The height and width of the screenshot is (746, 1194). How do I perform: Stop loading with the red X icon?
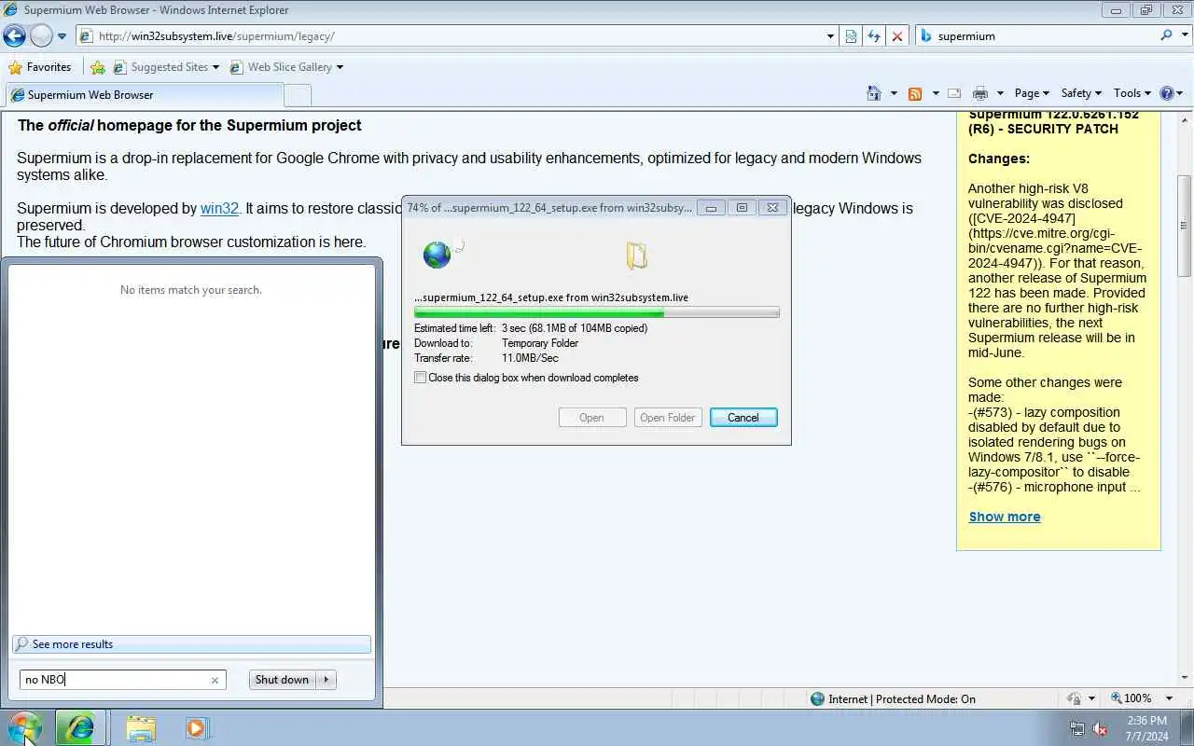[897, 36]
